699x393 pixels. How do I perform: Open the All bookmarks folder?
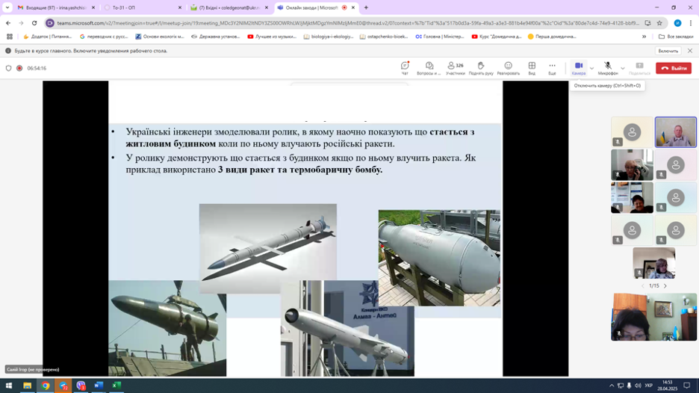pos(676,37)
